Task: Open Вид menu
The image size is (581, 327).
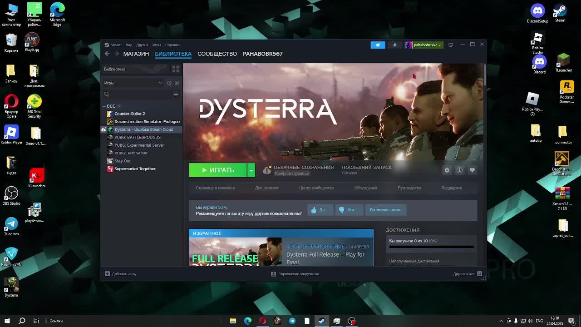Action: click(129, 45)
